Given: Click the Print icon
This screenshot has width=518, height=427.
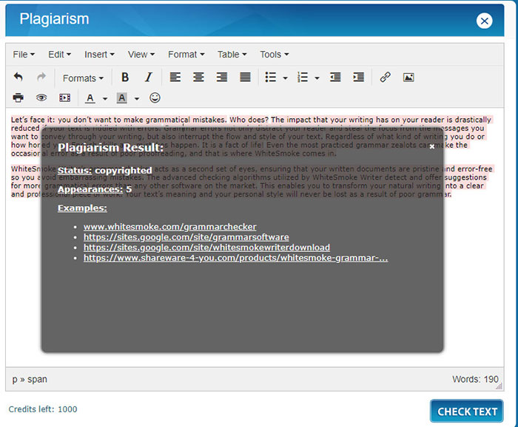Looking at the screenshot, I should 18,98.
